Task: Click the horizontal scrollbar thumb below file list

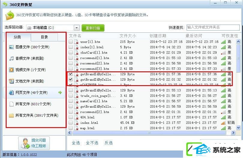Action: point(149,133)
